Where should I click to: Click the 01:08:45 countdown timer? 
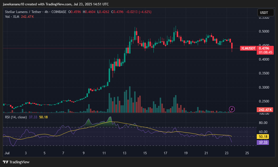pyautogui.click(x=265, y=52)
